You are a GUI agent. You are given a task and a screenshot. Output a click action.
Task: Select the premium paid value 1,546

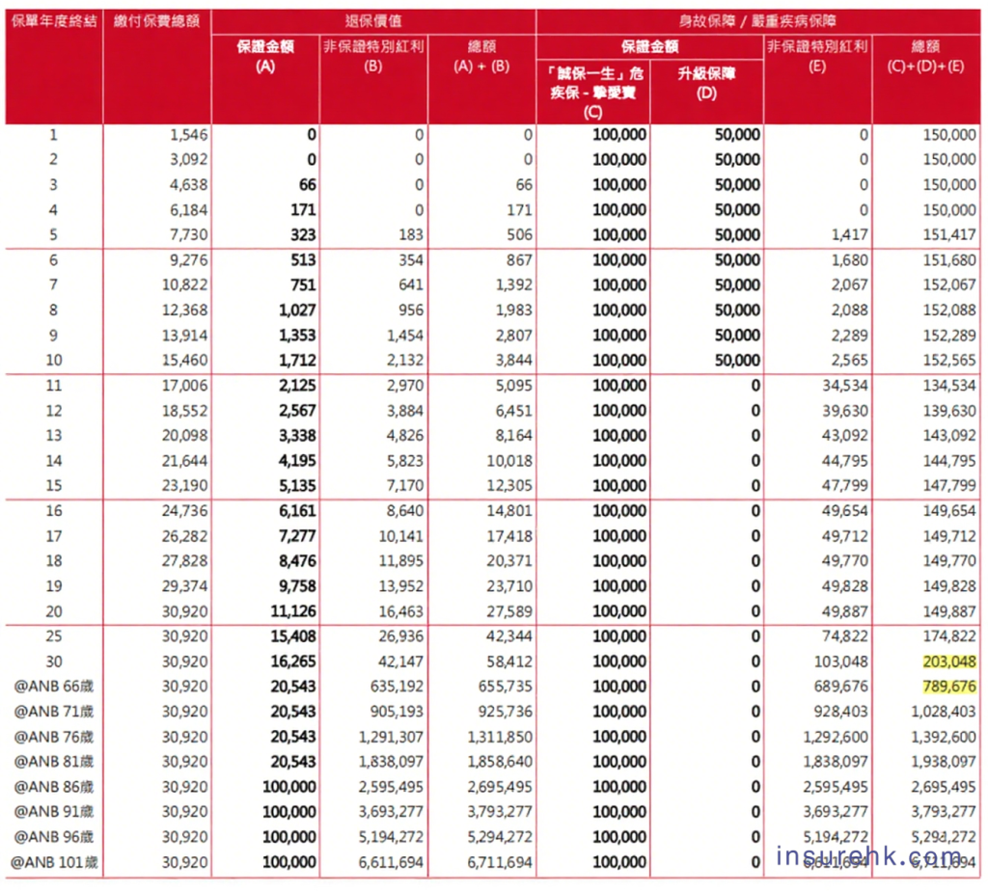pyautogui.click(x=188, y=135)
